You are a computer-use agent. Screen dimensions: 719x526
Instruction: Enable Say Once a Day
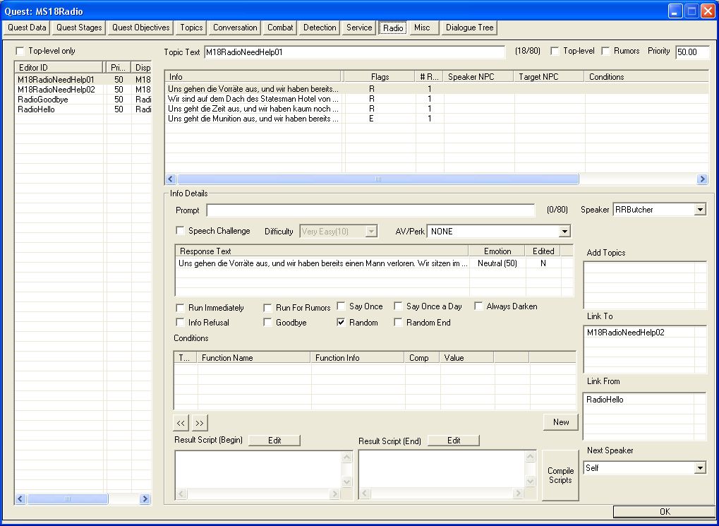(398, 306)
